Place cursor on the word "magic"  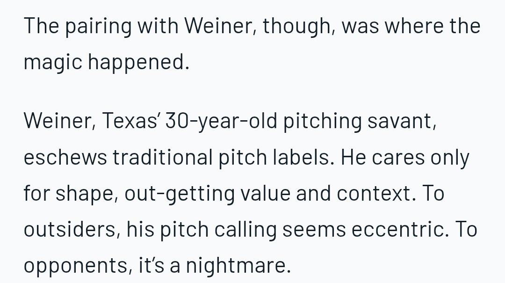pos(53,62)
